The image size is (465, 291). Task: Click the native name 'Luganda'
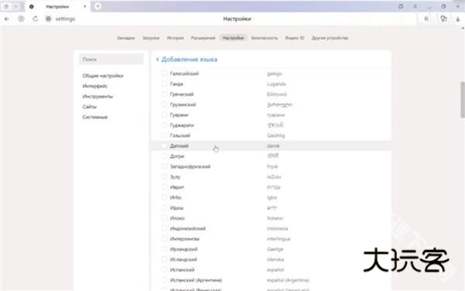pyautogui.click(x=276, y=84)
